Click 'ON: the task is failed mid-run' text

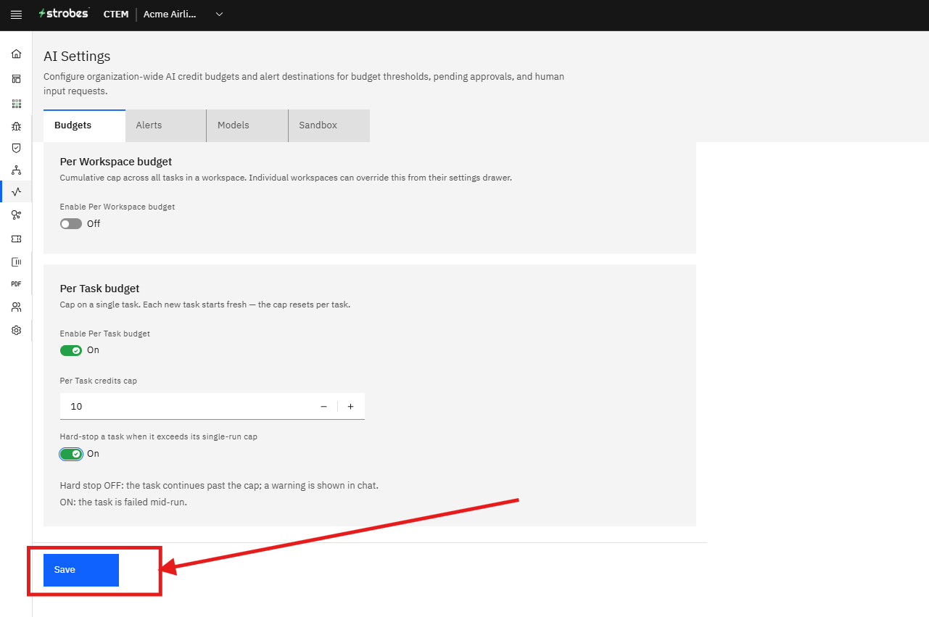click(x=123, y=502)
